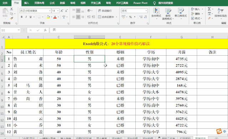Align text right in cell

point(83,17)
